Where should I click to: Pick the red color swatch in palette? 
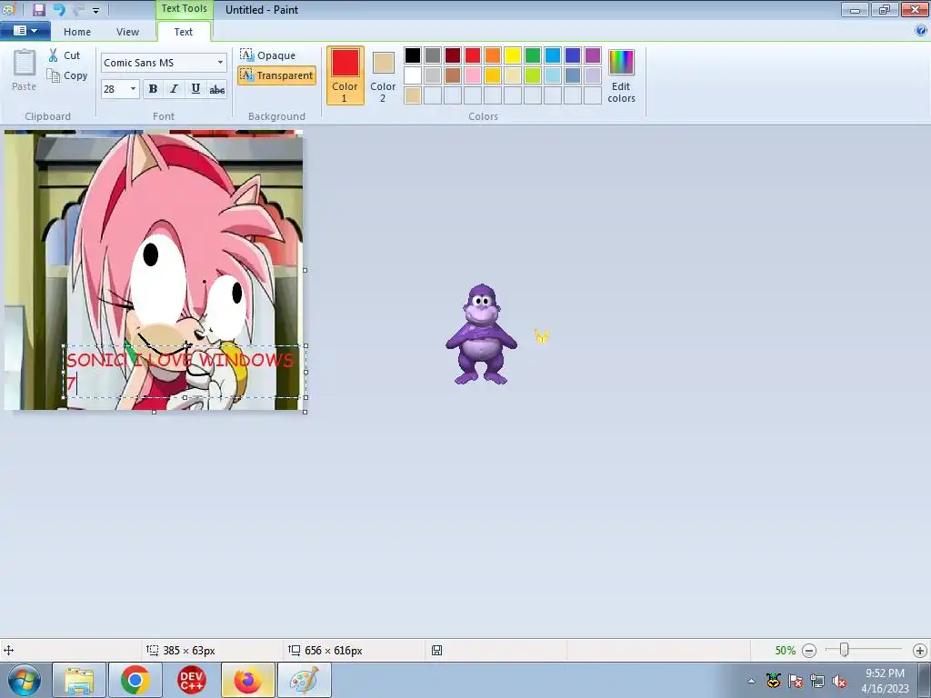[x=473, y=55]
